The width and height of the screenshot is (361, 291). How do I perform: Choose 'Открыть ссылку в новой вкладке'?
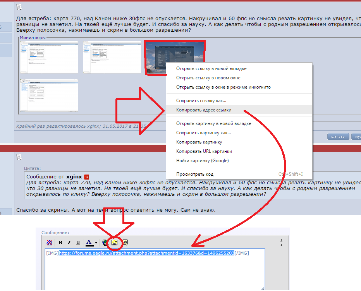click(x=211, y=68)
